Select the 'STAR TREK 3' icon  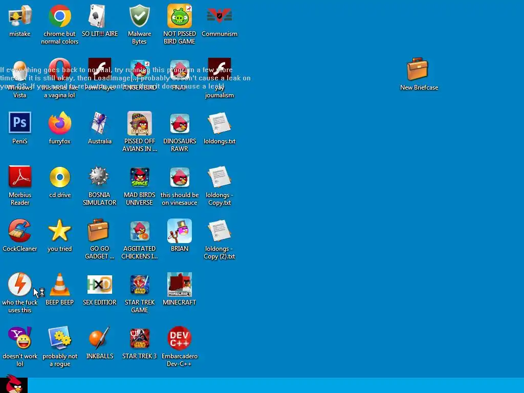coord(139,338)
